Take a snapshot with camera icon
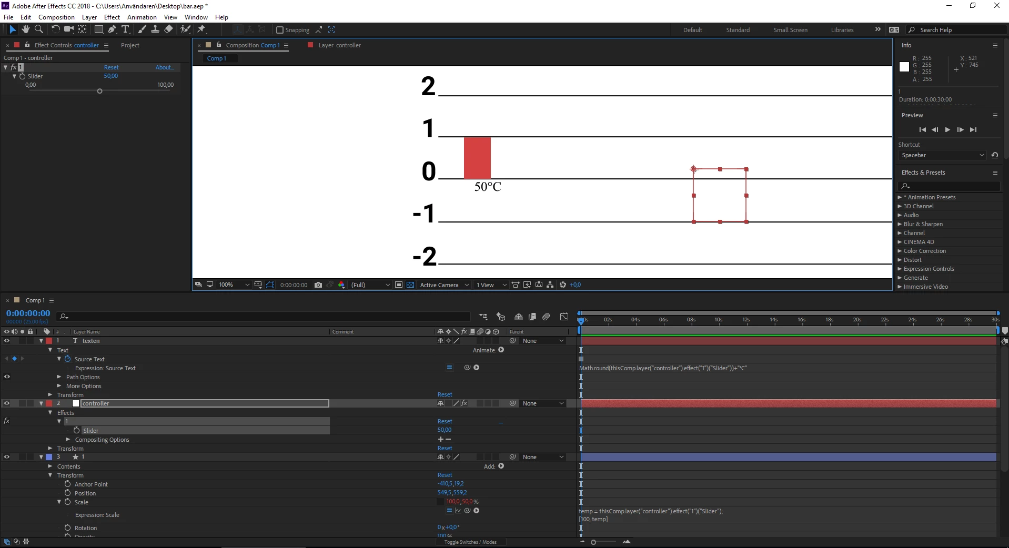Screen dimensions: 1009x548 tap(318, 285)
